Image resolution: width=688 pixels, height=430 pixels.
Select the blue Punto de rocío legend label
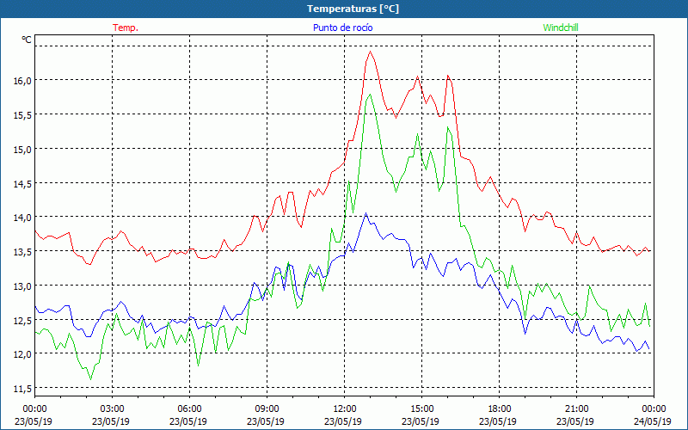[342, 28]
